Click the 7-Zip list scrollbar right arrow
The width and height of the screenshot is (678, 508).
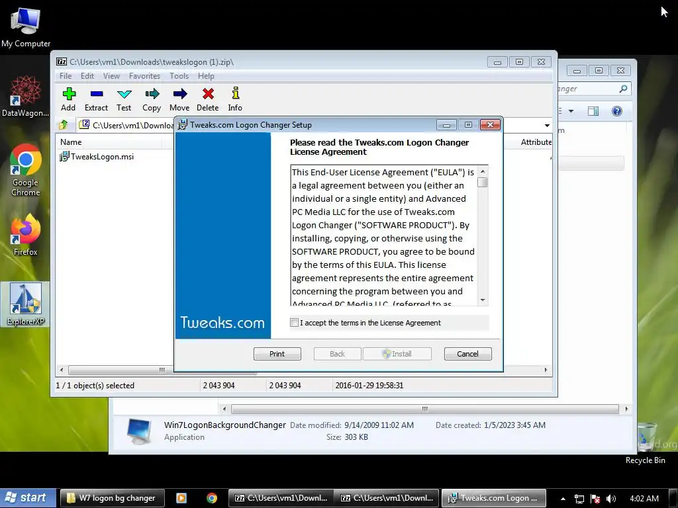[x=546, y=370]
